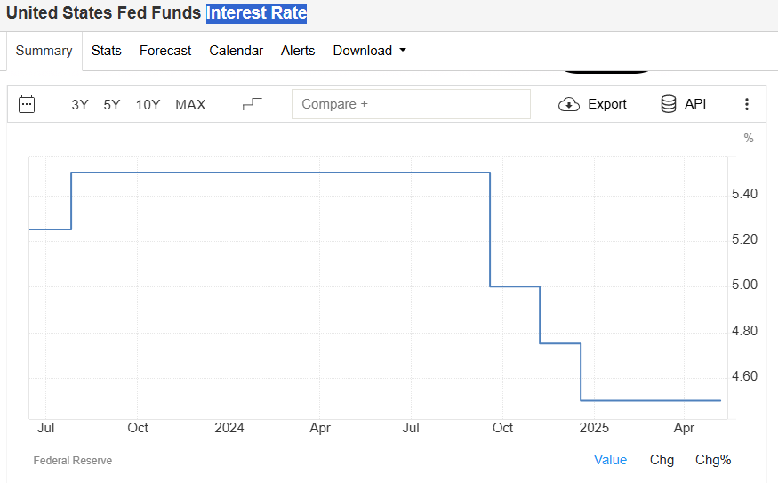Change chart type via step-line icon
This screenshot has width=778, height=483.
(x=253, y=104)
